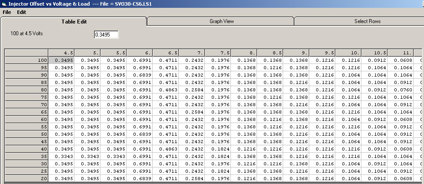Switch to the Graph View tab
The width and height of the screenshot is (424, 184).
[x=221, y=21]
